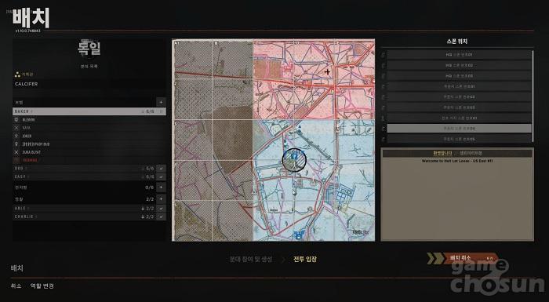549x302 pixels.
Task: Click arrow button on EASY 6/6 row
Action: (x=161, y=177)
